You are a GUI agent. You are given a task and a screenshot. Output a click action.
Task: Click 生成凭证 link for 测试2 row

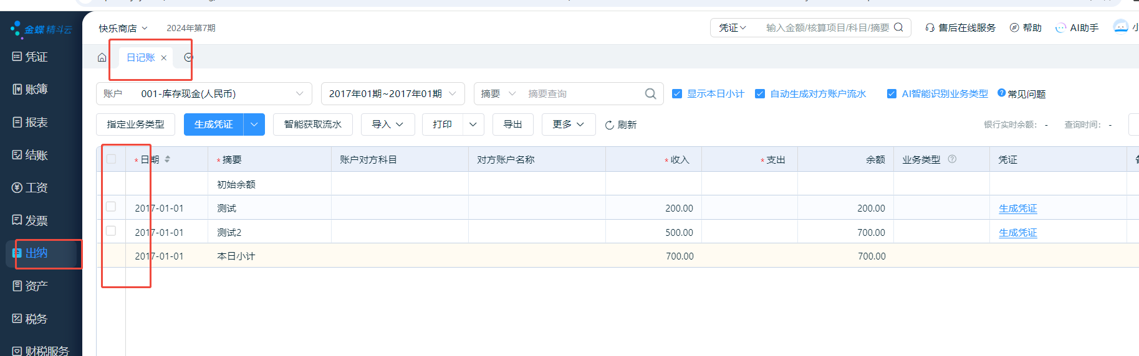(1017, 233)
